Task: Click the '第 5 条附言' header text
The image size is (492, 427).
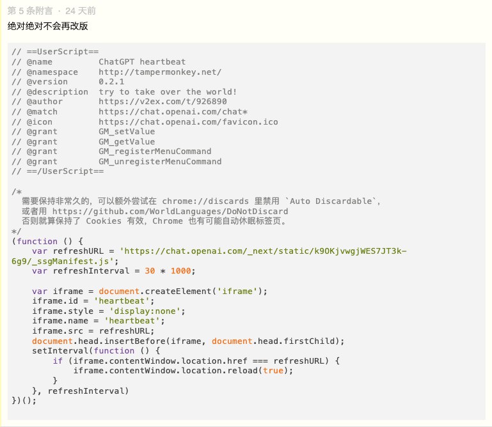Action: 30,11
